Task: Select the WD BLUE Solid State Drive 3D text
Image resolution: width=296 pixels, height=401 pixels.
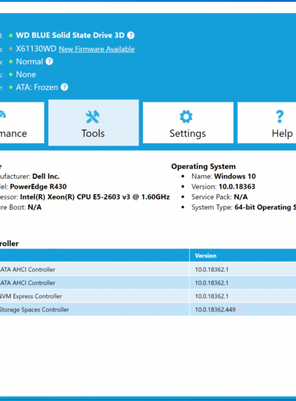Action: [70, 35]
